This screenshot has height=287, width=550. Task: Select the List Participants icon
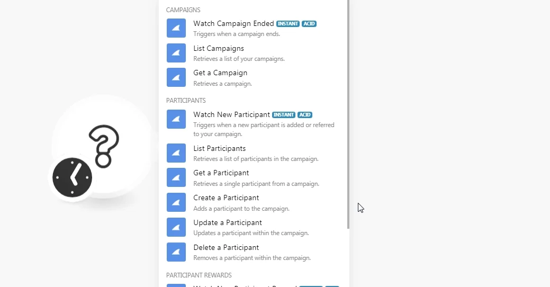coord(176,153)
